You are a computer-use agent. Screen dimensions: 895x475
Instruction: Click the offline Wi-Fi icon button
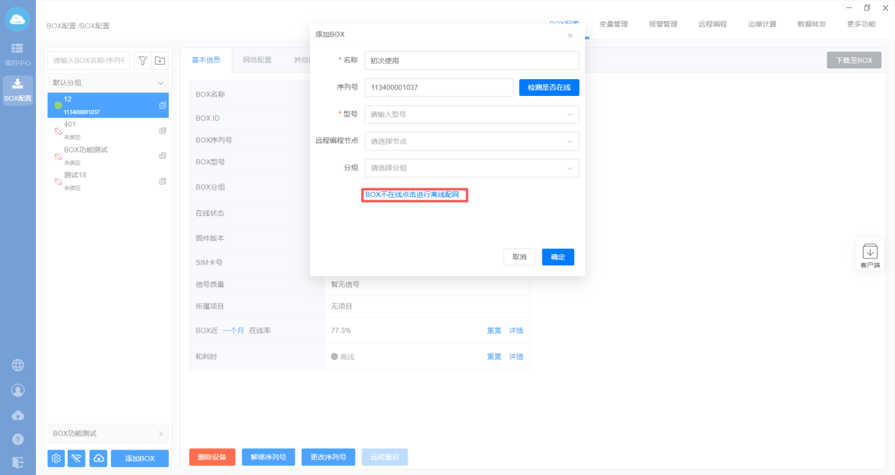click(76, 458)
